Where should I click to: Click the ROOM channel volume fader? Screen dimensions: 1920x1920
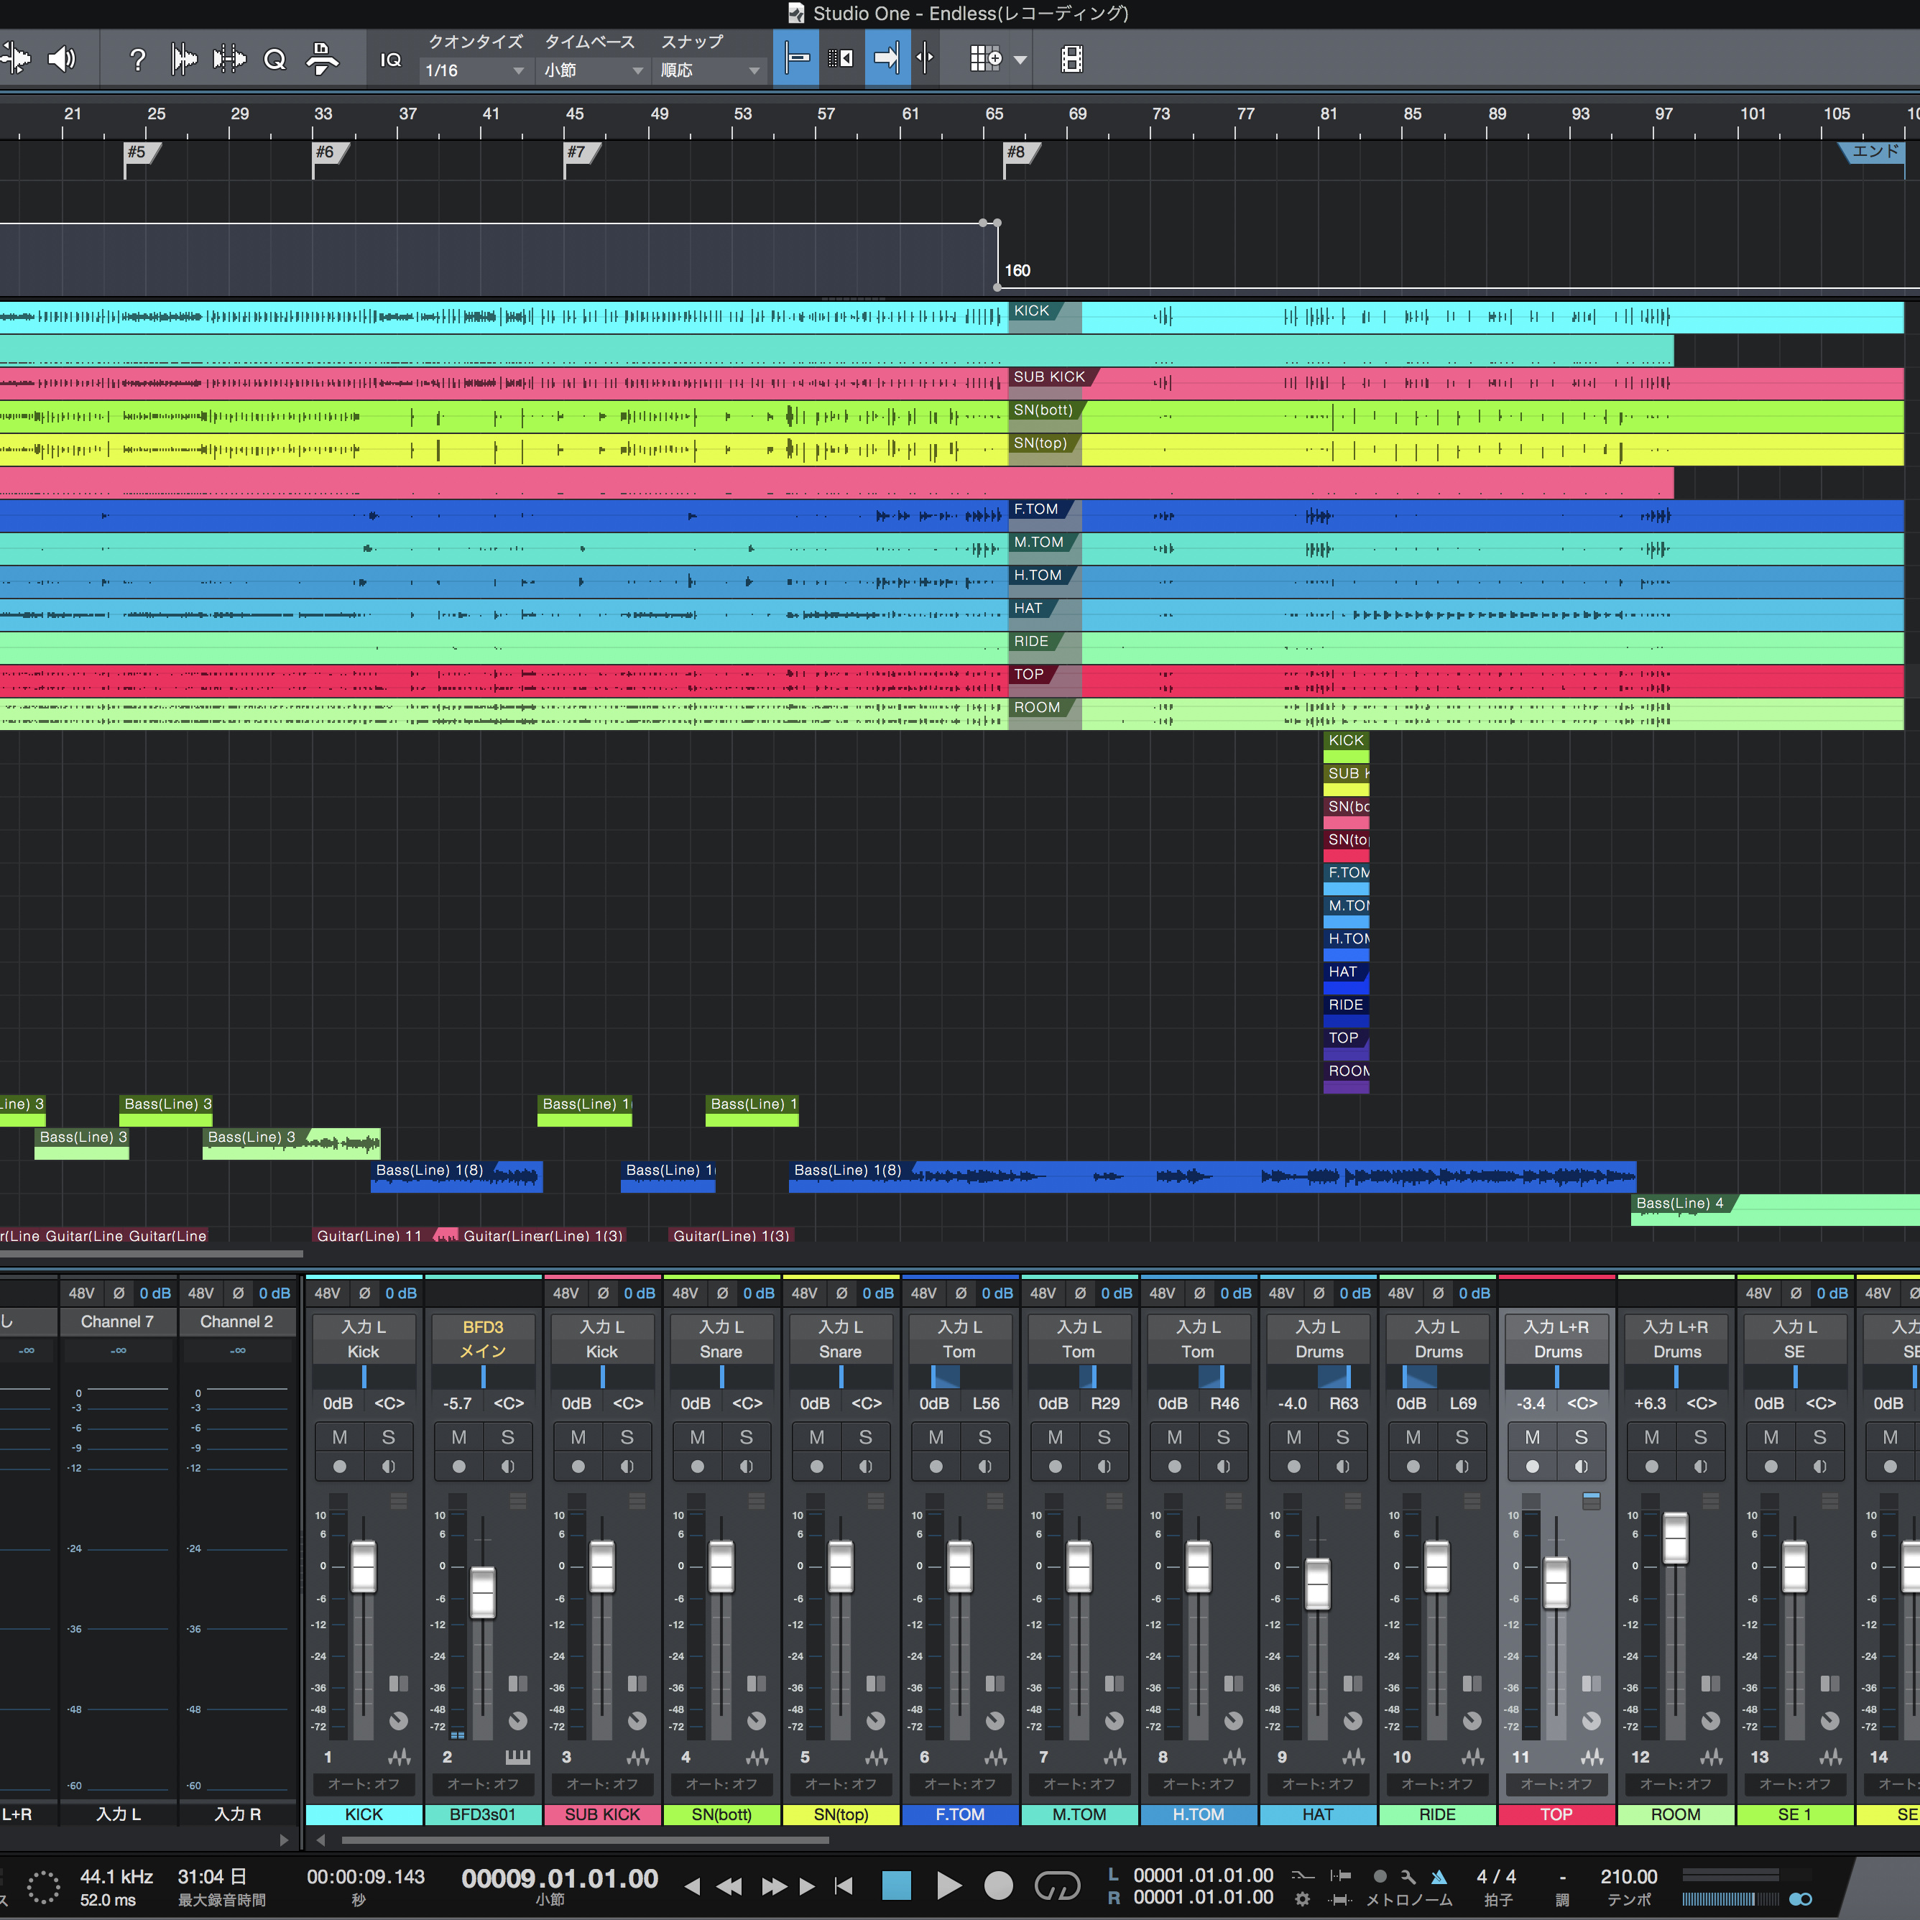point(1676,1538)
